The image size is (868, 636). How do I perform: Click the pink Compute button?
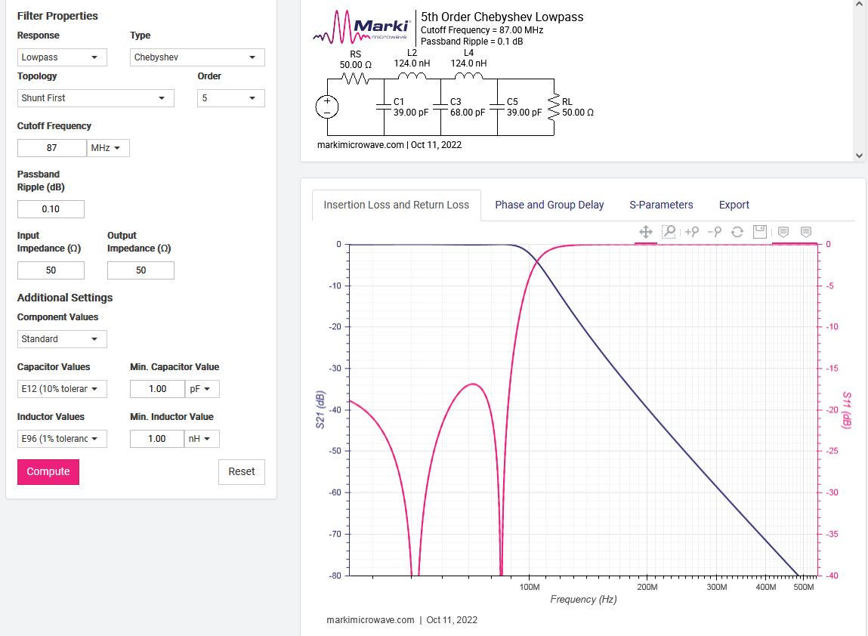point(48,471)
